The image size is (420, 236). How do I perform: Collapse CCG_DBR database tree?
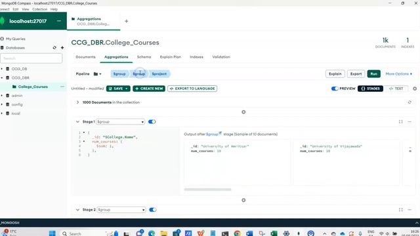click(2, 78)
